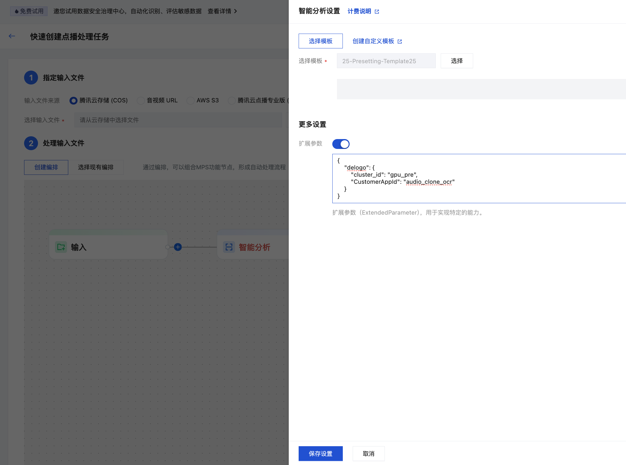Click the external link icon next to 计费说明
This screenshot has width=626, height=465.
(x=377, y=12)
